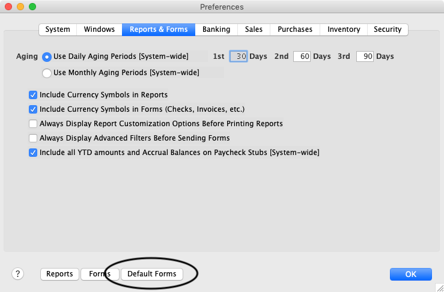This screenshot has width=444, height=292.
Task: Click the 2nd aging days field
Action: point(302,56)
